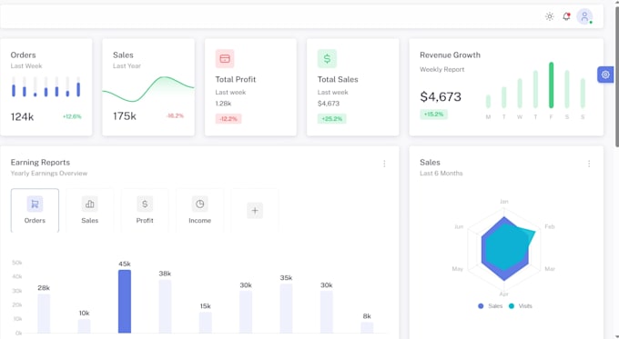Click the 8k bar in earnings chart
Viewport: 619px width, 339px height.
click(x=367, y=327)
